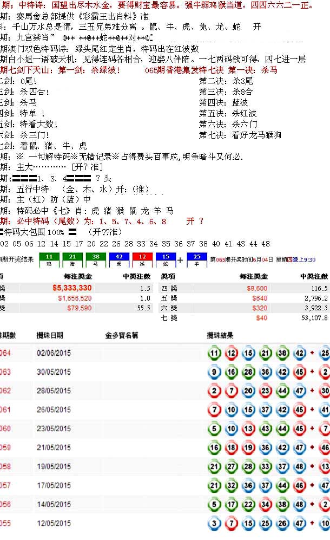Click the 五奖 $640 prize amount
The height and width of the screenshot is (540, 330).
[x=260, y=298]
